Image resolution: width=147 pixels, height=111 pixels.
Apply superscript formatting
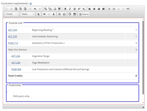[79, 9]
